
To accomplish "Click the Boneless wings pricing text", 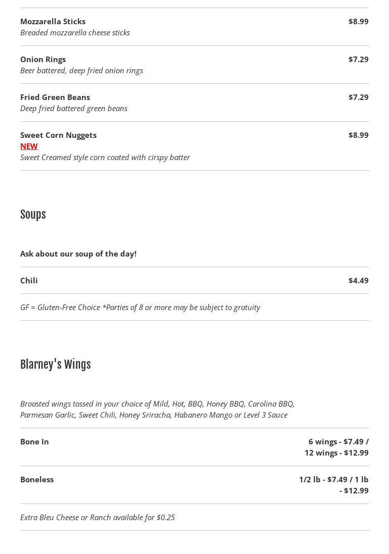I will [334, 485].
